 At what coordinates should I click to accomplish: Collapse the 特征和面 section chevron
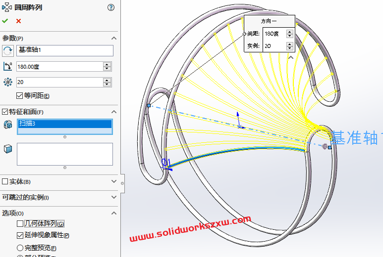click(114, 112)
